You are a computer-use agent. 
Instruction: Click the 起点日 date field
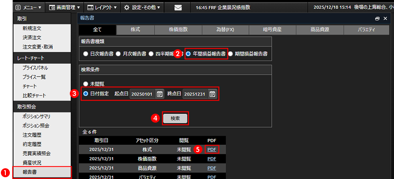(x=142, y=94)
